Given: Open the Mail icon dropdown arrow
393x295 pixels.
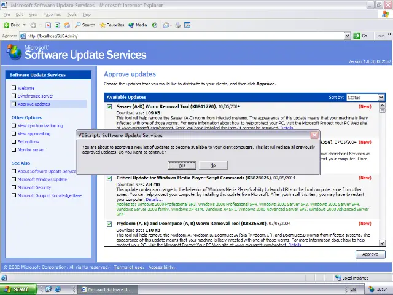Looking at the screenshot, I should pyautogui.click(x=171, y=25).
